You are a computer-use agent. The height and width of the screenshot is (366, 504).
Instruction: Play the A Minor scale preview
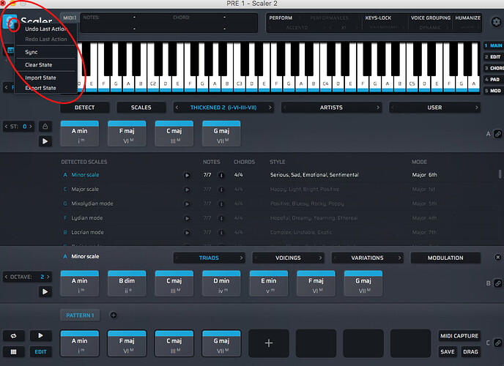point(187,175)
